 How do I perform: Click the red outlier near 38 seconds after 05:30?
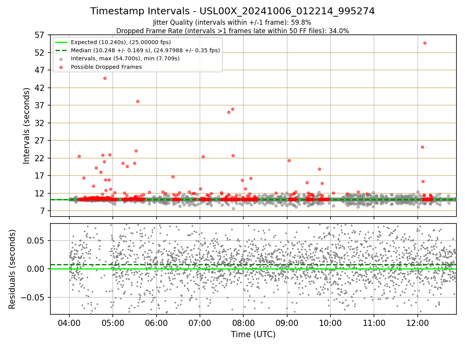(138, 101)
